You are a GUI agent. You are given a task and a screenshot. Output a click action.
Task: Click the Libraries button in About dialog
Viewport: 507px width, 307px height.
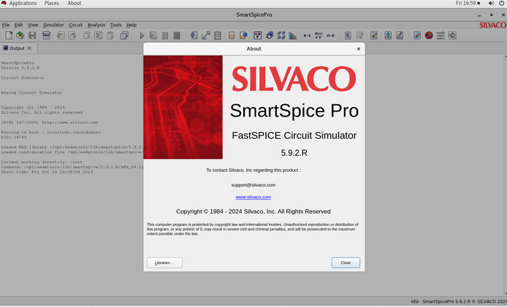pyautogui.click(x=164, y=263)
